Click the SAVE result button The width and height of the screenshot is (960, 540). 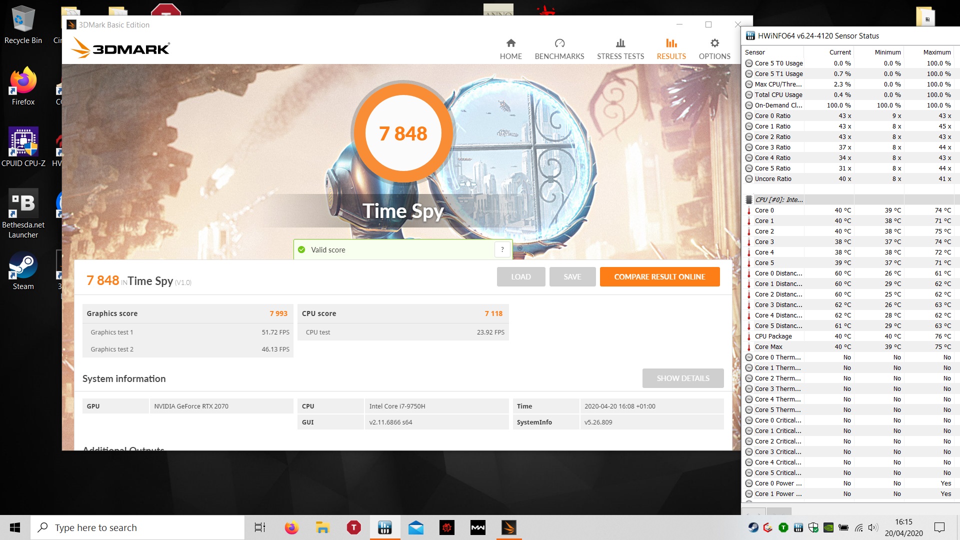tap(572, 276)
